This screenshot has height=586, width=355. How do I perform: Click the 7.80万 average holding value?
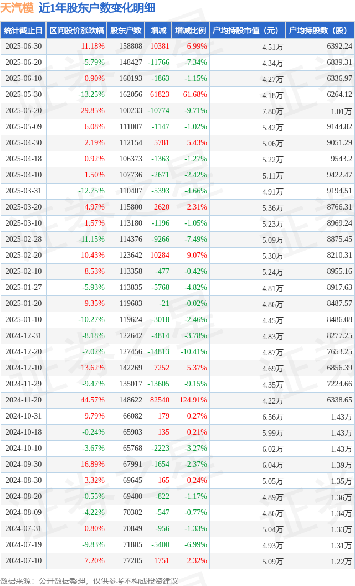point(272,111)
